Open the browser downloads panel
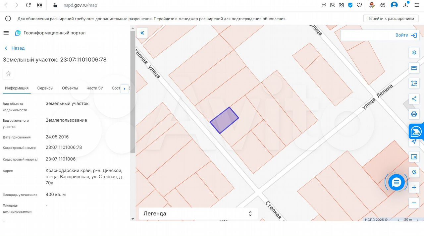 click(405, 5)
